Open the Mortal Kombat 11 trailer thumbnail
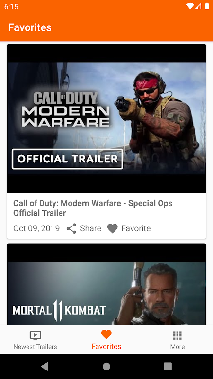The image size is (213, 379). (106, 284)
